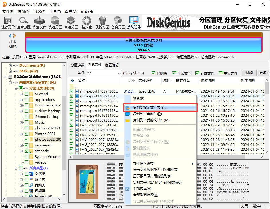Click the 照片类 photo category icon
Image resolution: width=270 pixels, height=209 pixels.
[31, 179]
